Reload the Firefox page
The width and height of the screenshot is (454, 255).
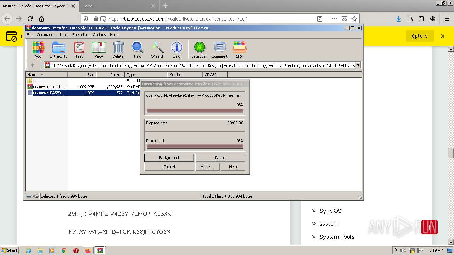click(30, 19)
